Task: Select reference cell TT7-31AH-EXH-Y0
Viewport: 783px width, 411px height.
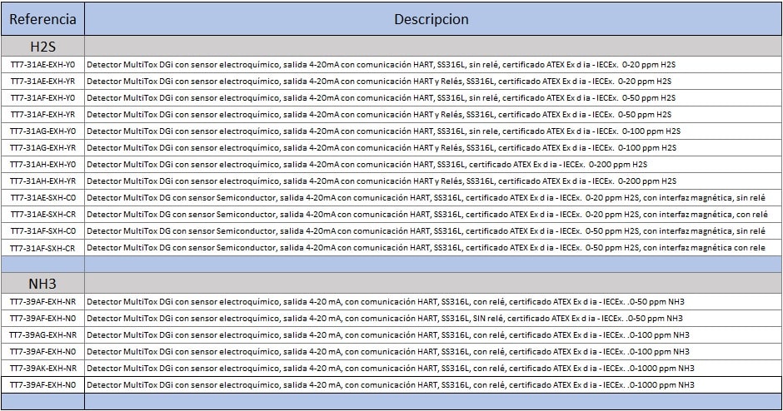Action: 42,164
